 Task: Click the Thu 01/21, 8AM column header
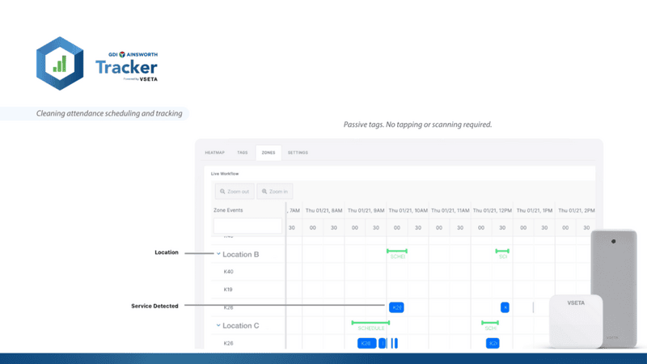[323, 210]
